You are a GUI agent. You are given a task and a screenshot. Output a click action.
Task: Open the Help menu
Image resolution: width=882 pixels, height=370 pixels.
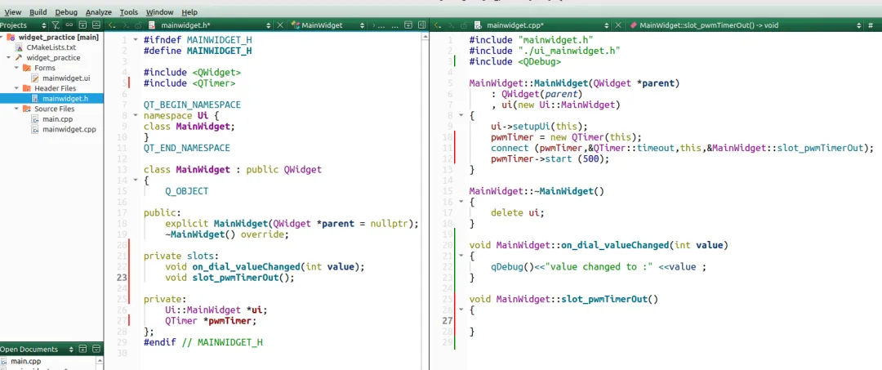tap(189, 11)
